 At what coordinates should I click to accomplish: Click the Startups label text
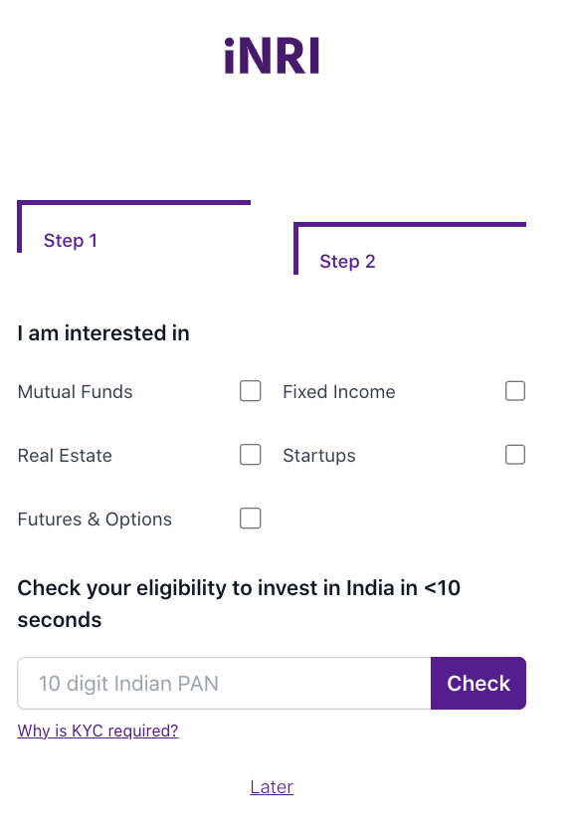coord(318,455)
